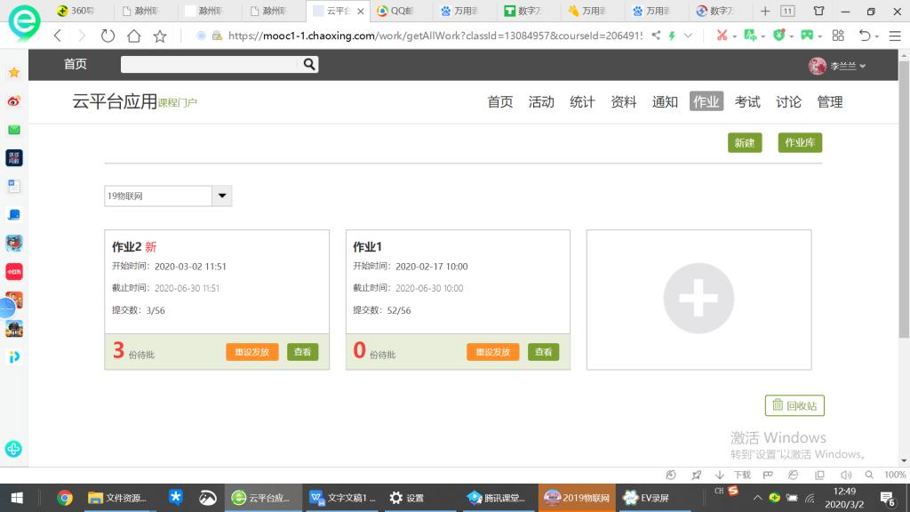Bookmark page with the star icon
Viewport: 910px width, 512px height.
pyautogui.click(x=160, y=36)
